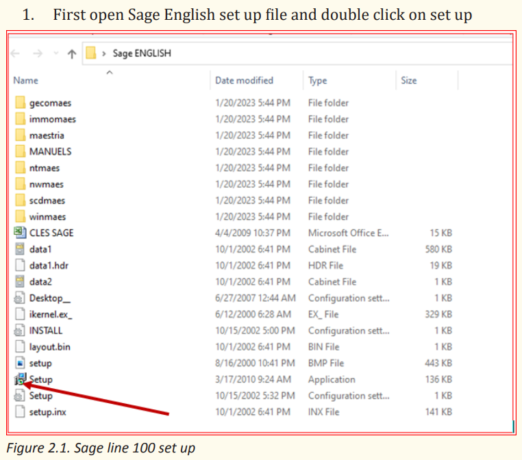Click the BMP File type cell
The height and width of the screenshot is (460, 522).
coord(326,363)
